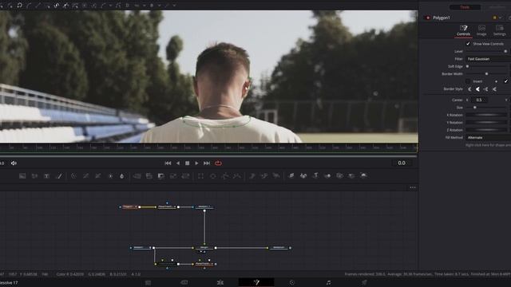
Task: Add a Matte Control node from toolbar
Action: click(x=161, y=176)
